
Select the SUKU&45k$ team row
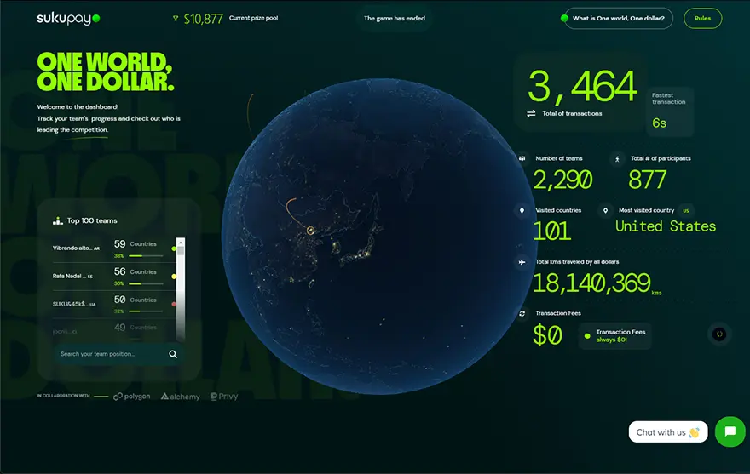click(114, 304)
